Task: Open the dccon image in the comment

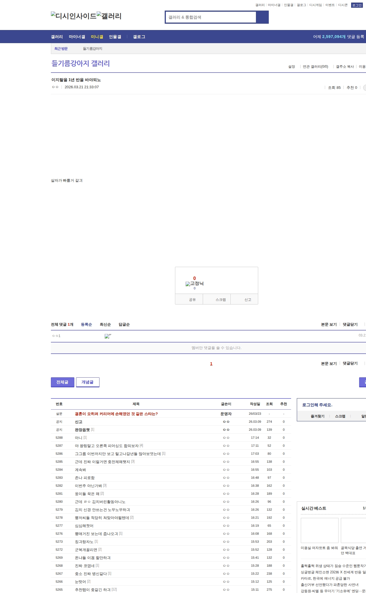Action: tap(108, 336)
